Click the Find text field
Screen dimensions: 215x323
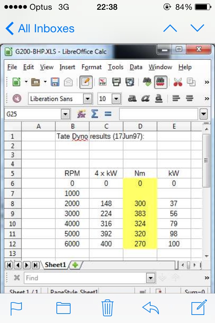(86, 278)
